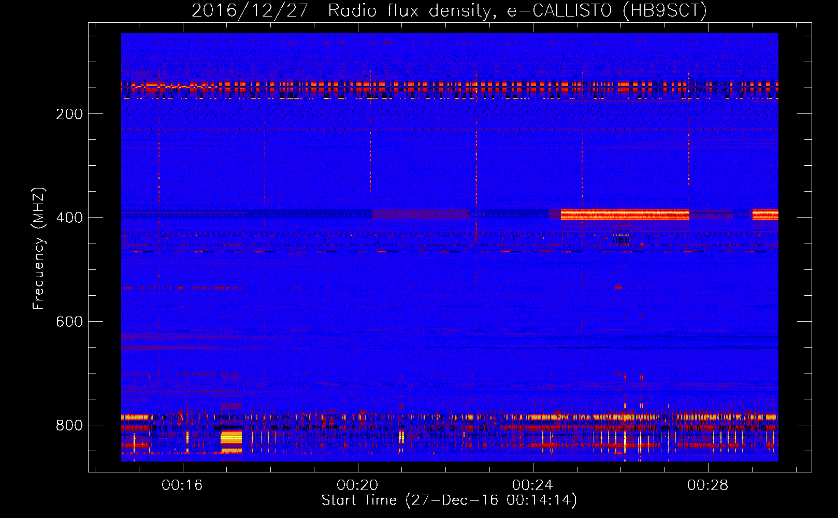Click the plot title "Radio flux density, e-CALLISTO (HB9SCT)"

[517, 10]
